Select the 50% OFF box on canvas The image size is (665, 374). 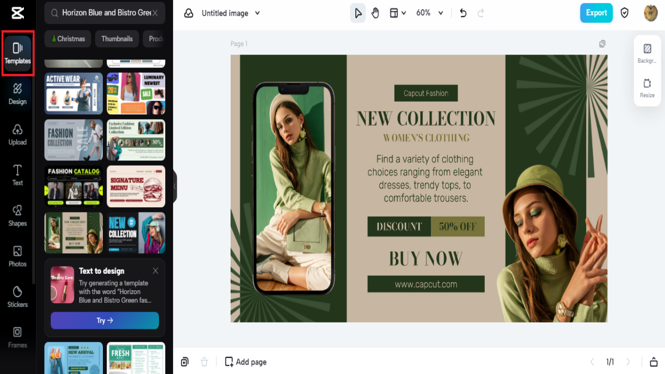(458, 226)
